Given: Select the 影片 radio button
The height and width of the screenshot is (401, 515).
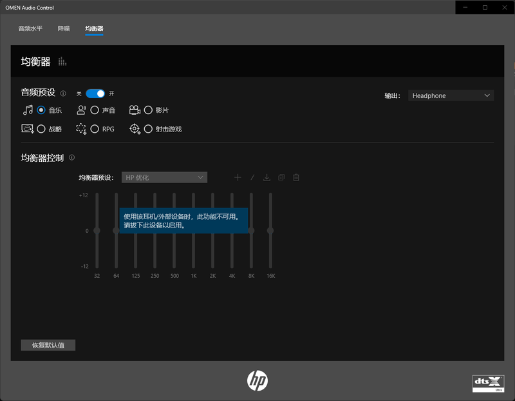Looking at the screenshot, I should 148,110.
